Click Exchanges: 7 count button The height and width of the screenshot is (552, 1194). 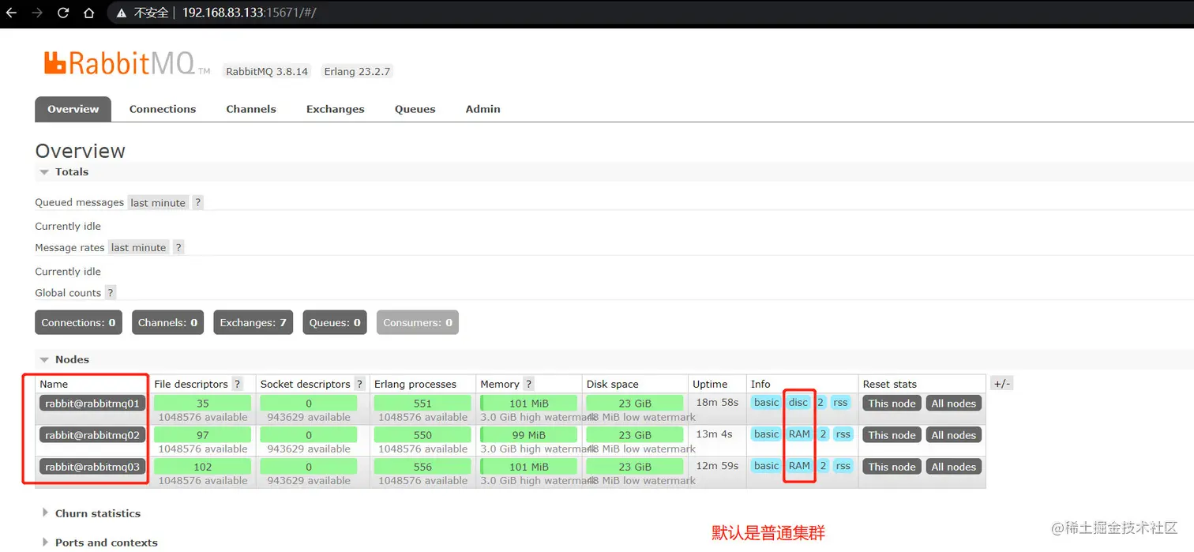pyautogui.click(x=253, y=322)
